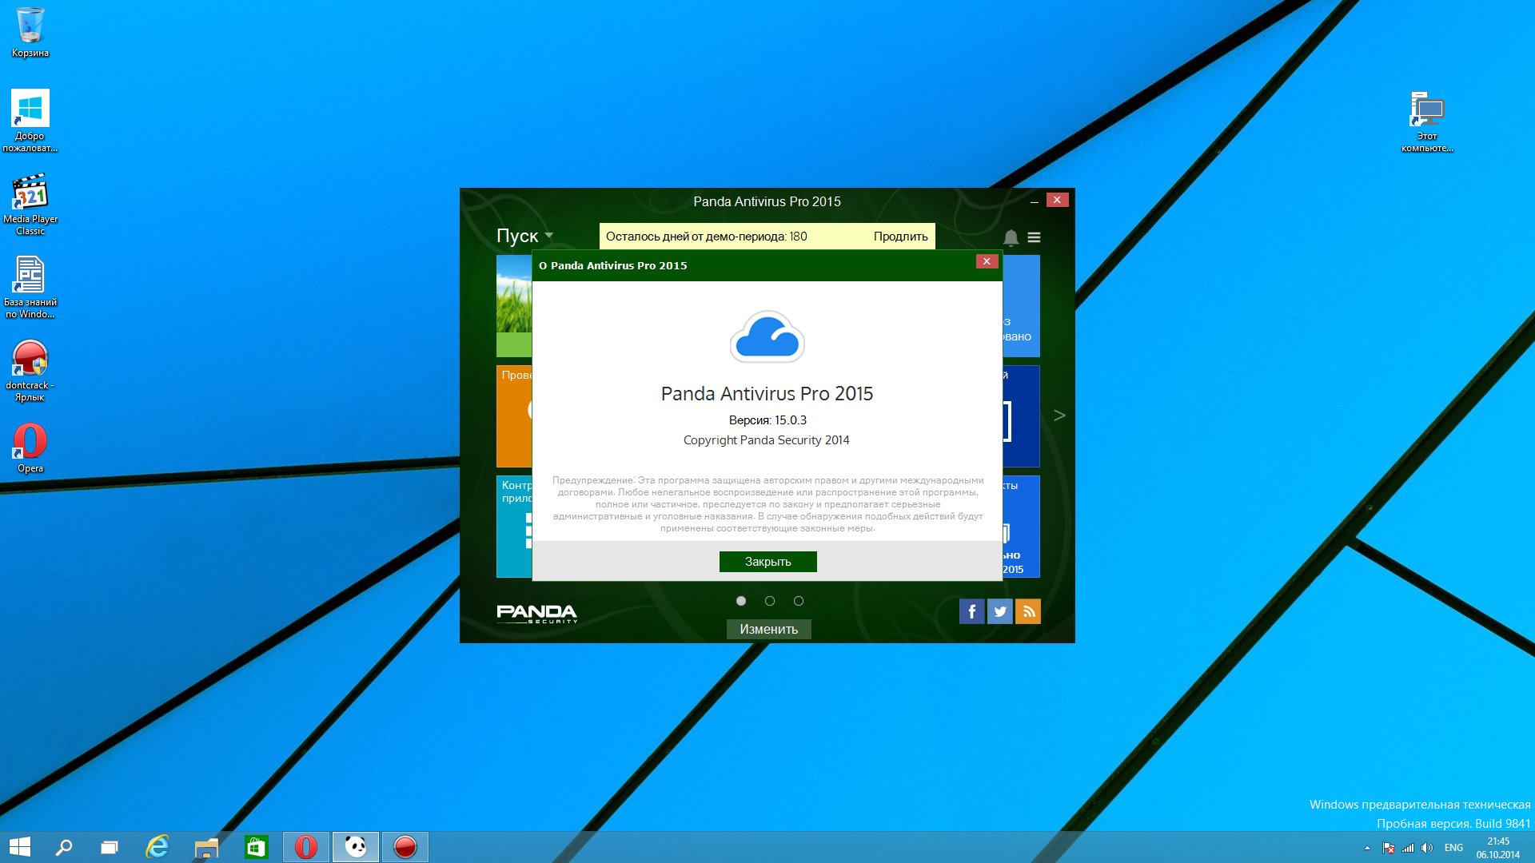The image size is (1535, 863).
Task: Open Panda Facebook page icon
Action: tap(971, 611)
